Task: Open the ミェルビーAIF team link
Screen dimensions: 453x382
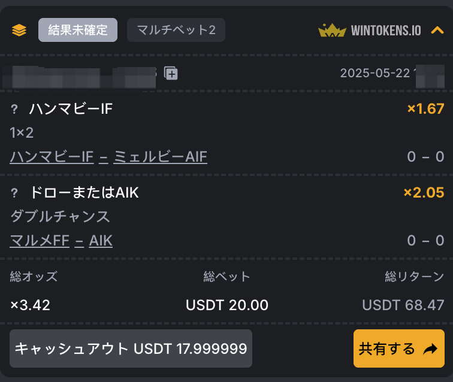Action: (160, 157)
